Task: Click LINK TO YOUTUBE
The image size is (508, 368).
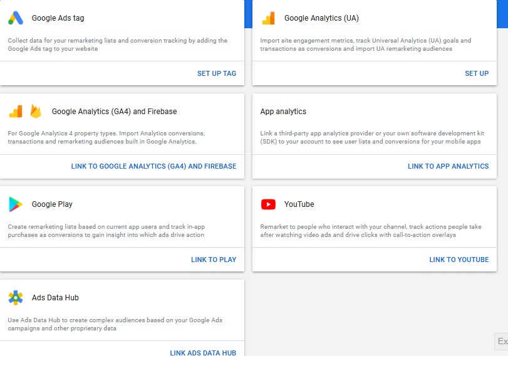Action: point(459,260)
